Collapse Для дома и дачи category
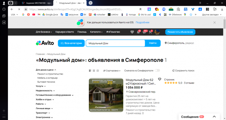The height and width of the screenshot is (120, 226). coord(46,70)
